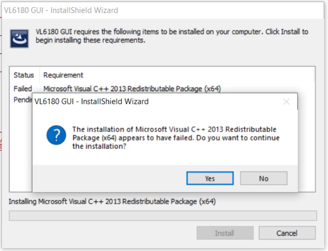Click the 'Installing Microsoft Visual C++' status label
This screenshot has width=328, height=251.
tap(112, 201)
